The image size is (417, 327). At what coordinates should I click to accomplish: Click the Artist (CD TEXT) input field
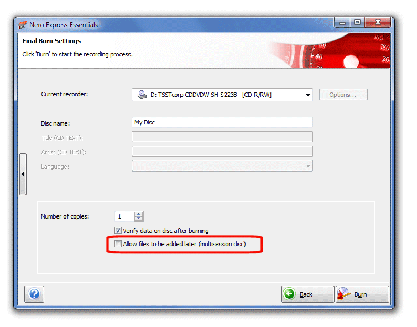click(222, 151)
